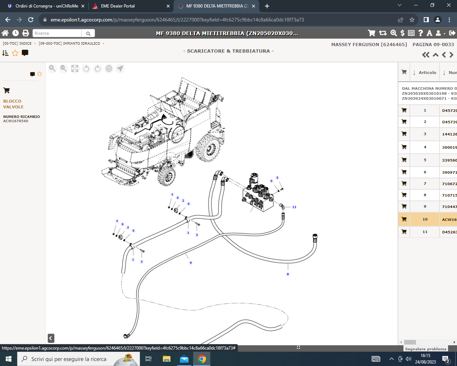Zoom in on the diagram
Image resolution: width=457 pixels, height=366 pixels.
52,68
